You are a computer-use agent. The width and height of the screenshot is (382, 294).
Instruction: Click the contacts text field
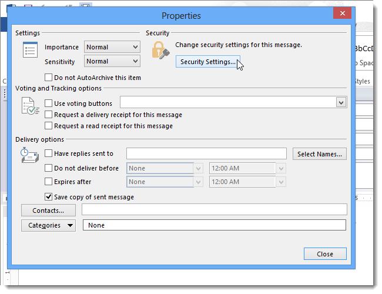215,210
